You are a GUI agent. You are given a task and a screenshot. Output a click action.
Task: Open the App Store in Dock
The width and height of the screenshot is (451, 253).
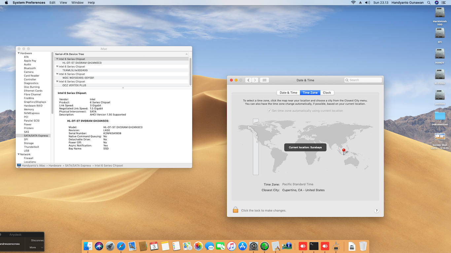click(x=242, y=246)
